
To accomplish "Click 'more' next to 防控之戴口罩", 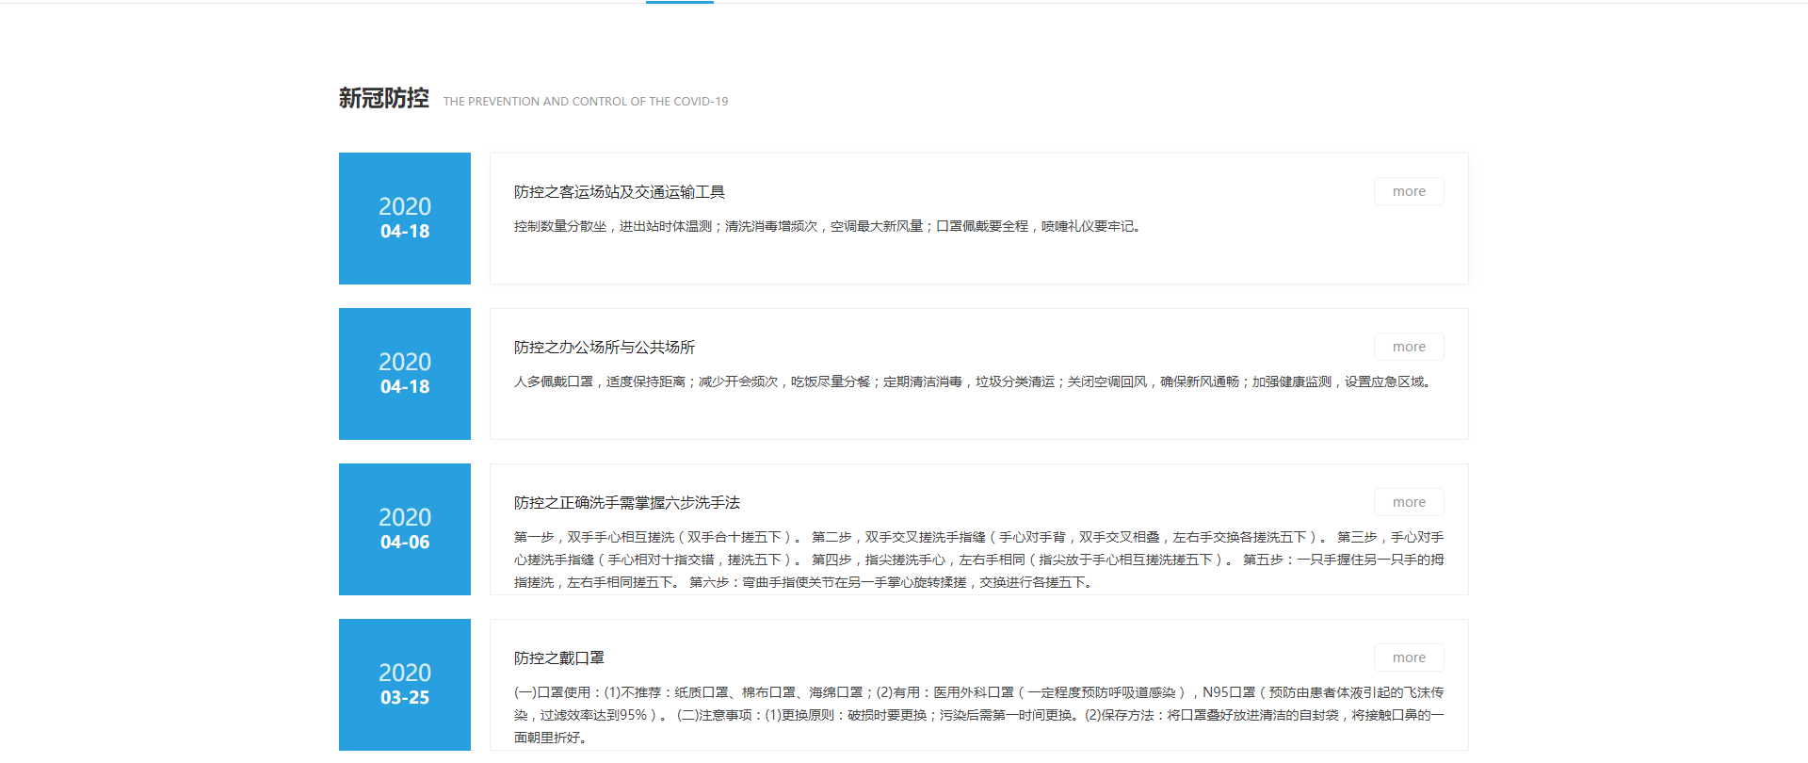I will pyautogui.click(x=1408, y=657).
